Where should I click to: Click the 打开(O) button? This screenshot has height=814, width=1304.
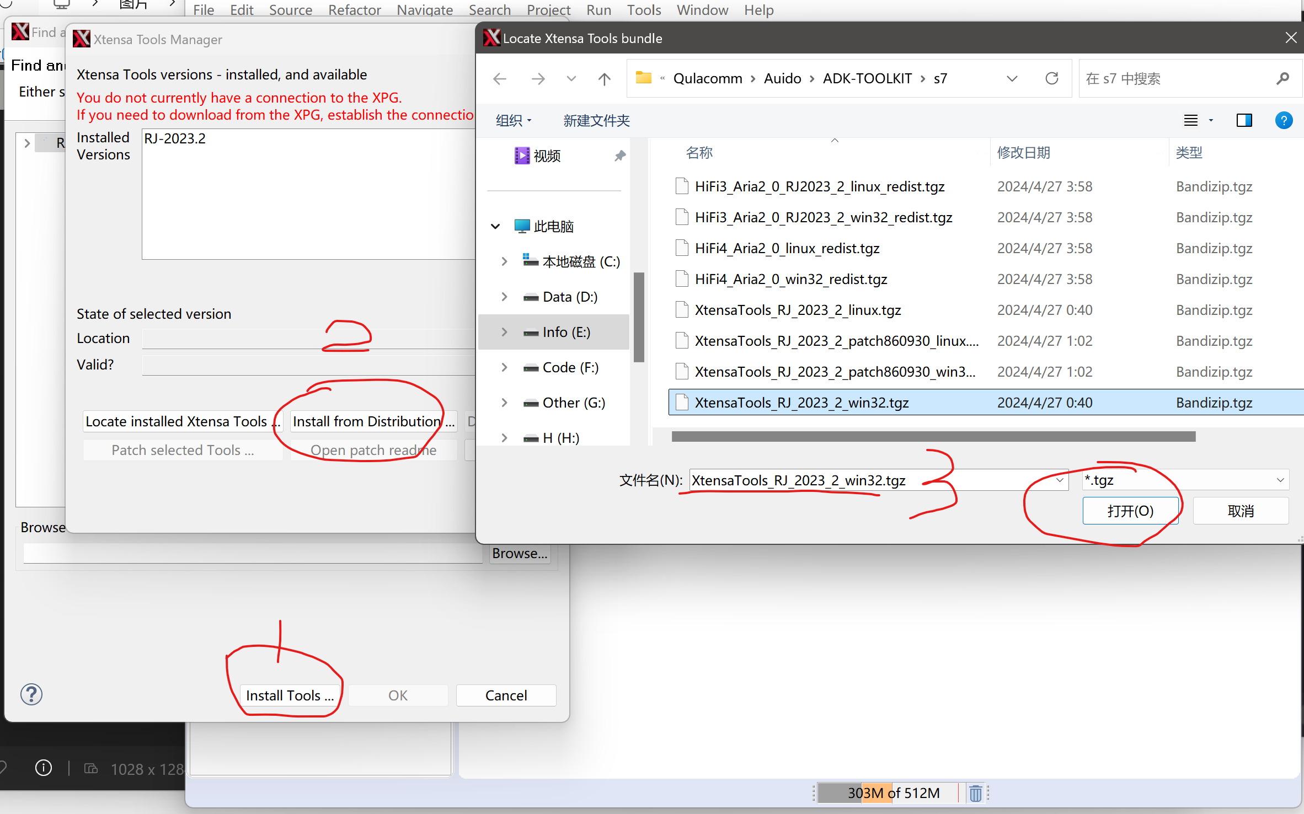tap(1130, 511)
